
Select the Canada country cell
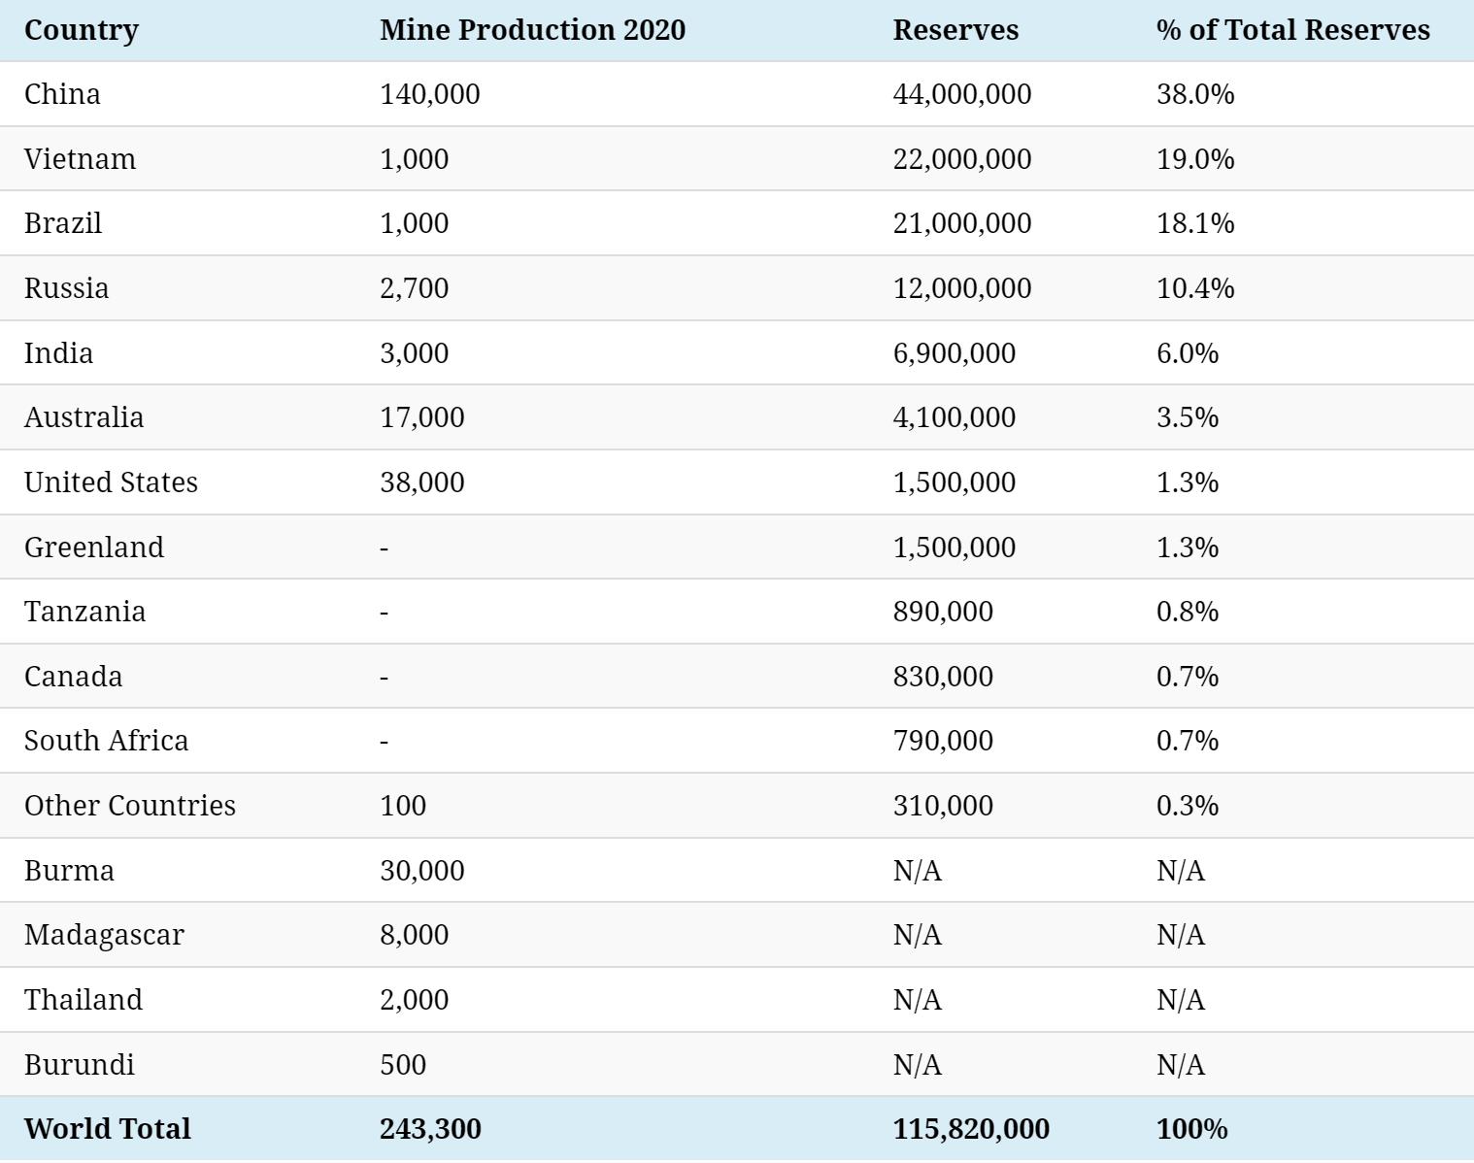pyautogui.click(x=73, y=676)
